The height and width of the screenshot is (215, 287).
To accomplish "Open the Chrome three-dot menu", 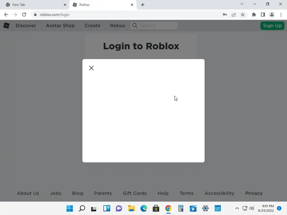I will [281, 15].
